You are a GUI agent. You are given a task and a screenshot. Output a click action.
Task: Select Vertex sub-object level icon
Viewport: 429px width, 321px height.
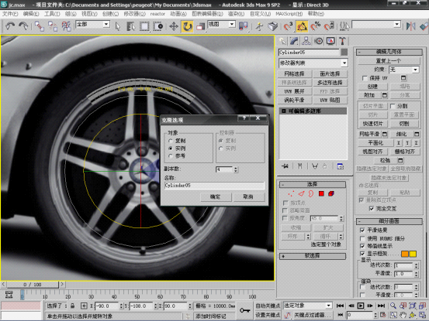tap(291, 193)
